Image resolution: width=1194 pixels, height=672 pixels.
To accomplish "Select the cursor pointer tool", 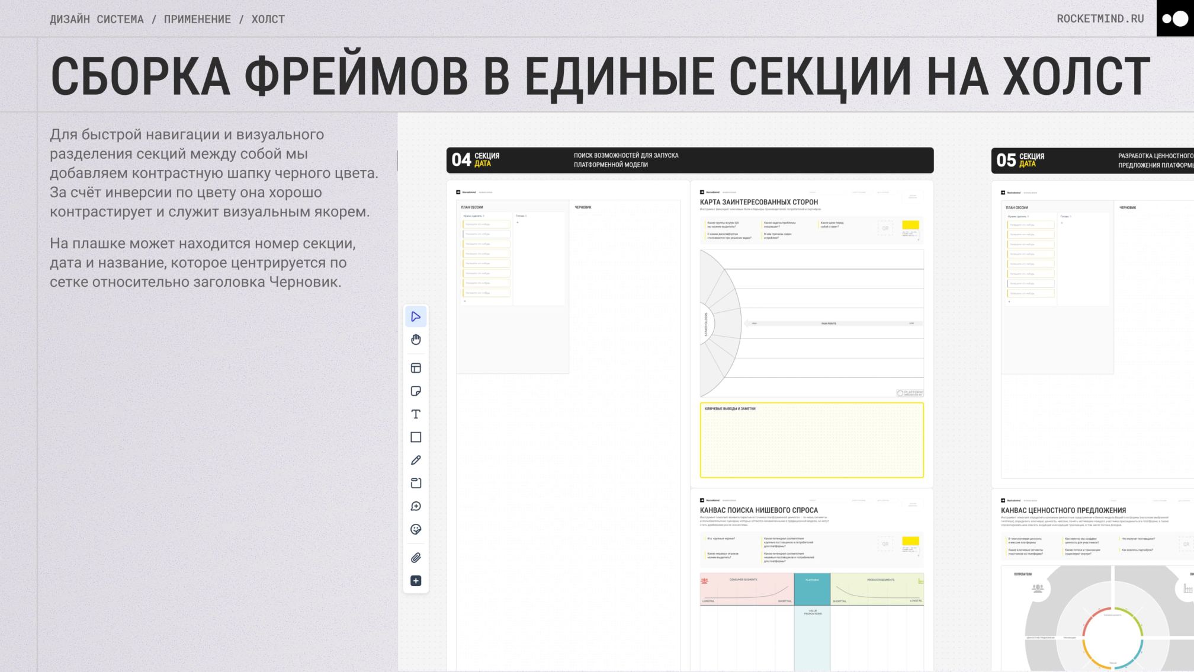I will [x=416, y=317].
